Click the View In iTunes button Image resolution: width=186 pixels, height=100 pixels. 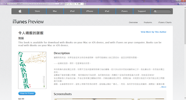27,93
